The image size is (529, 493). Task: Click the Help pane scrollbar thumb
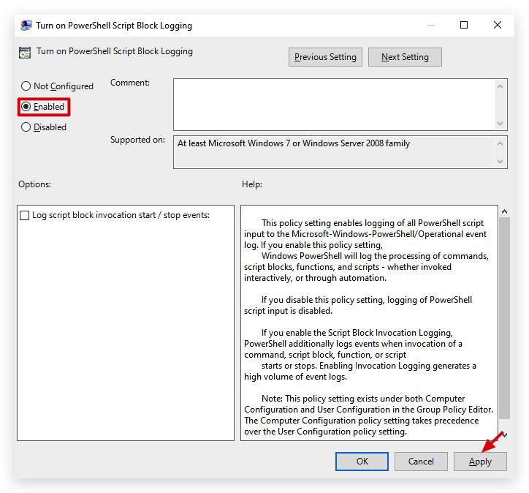pos(504,317)
